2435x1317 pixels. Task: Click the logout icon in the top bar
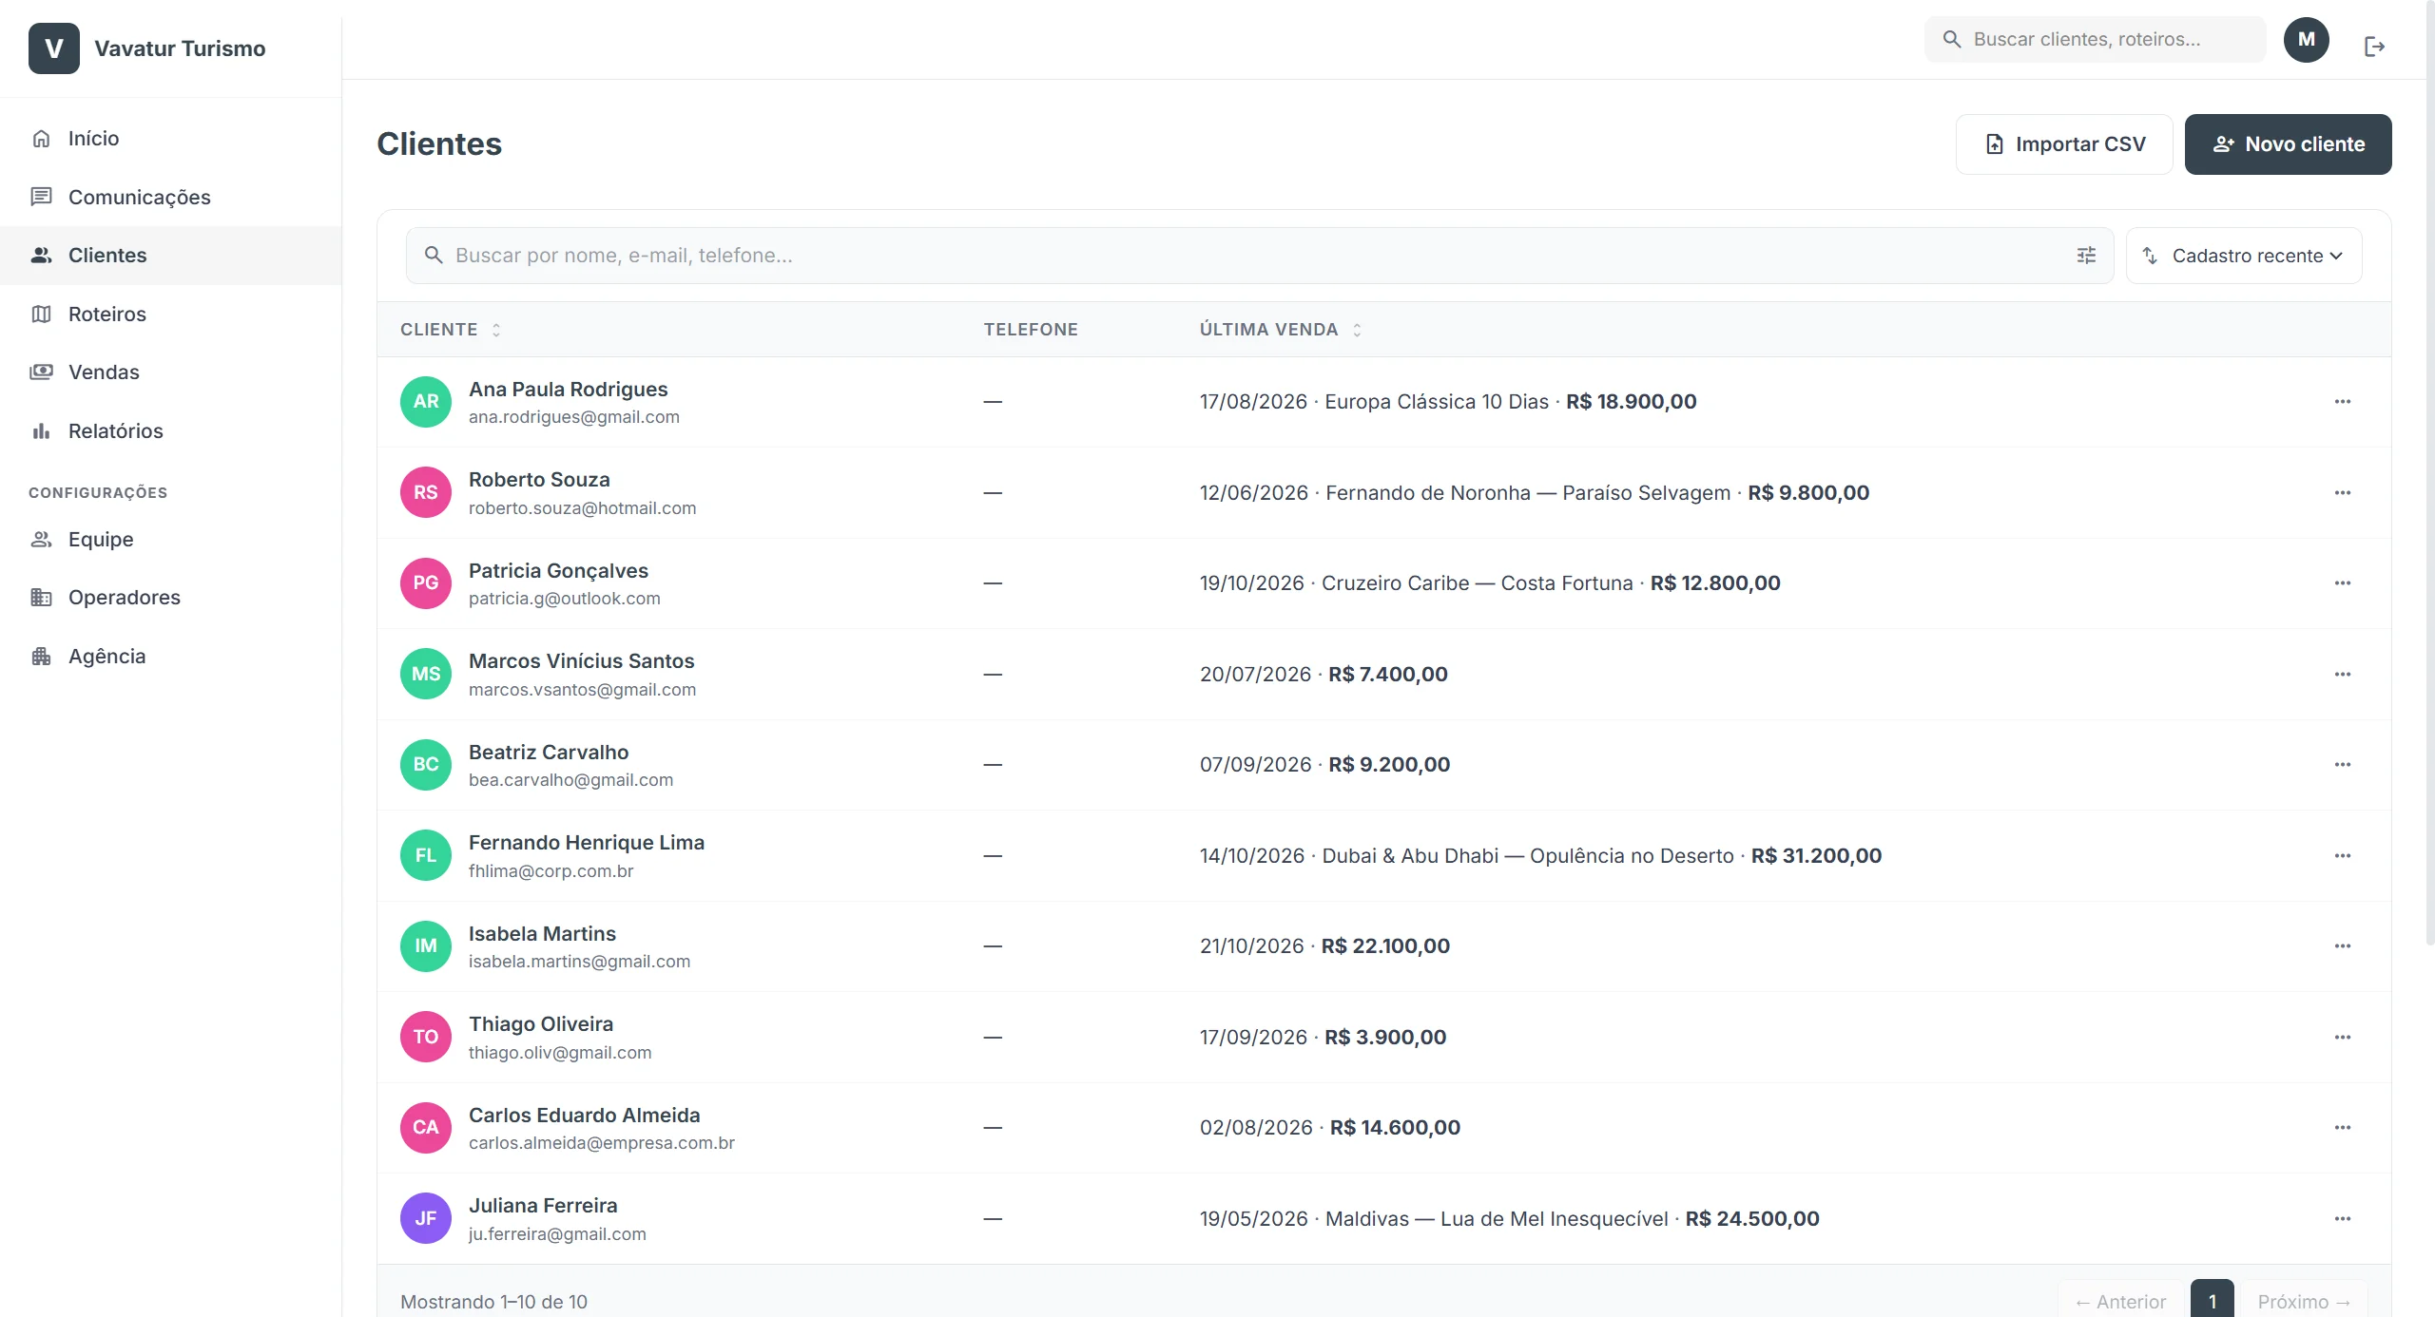(x=2374, y=47)
